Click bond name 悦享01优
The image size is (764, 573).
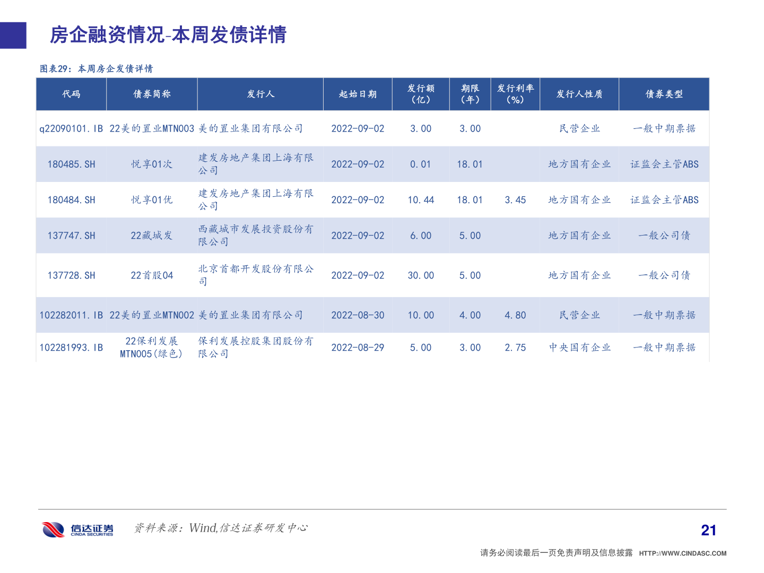click(x=152, y=200)
